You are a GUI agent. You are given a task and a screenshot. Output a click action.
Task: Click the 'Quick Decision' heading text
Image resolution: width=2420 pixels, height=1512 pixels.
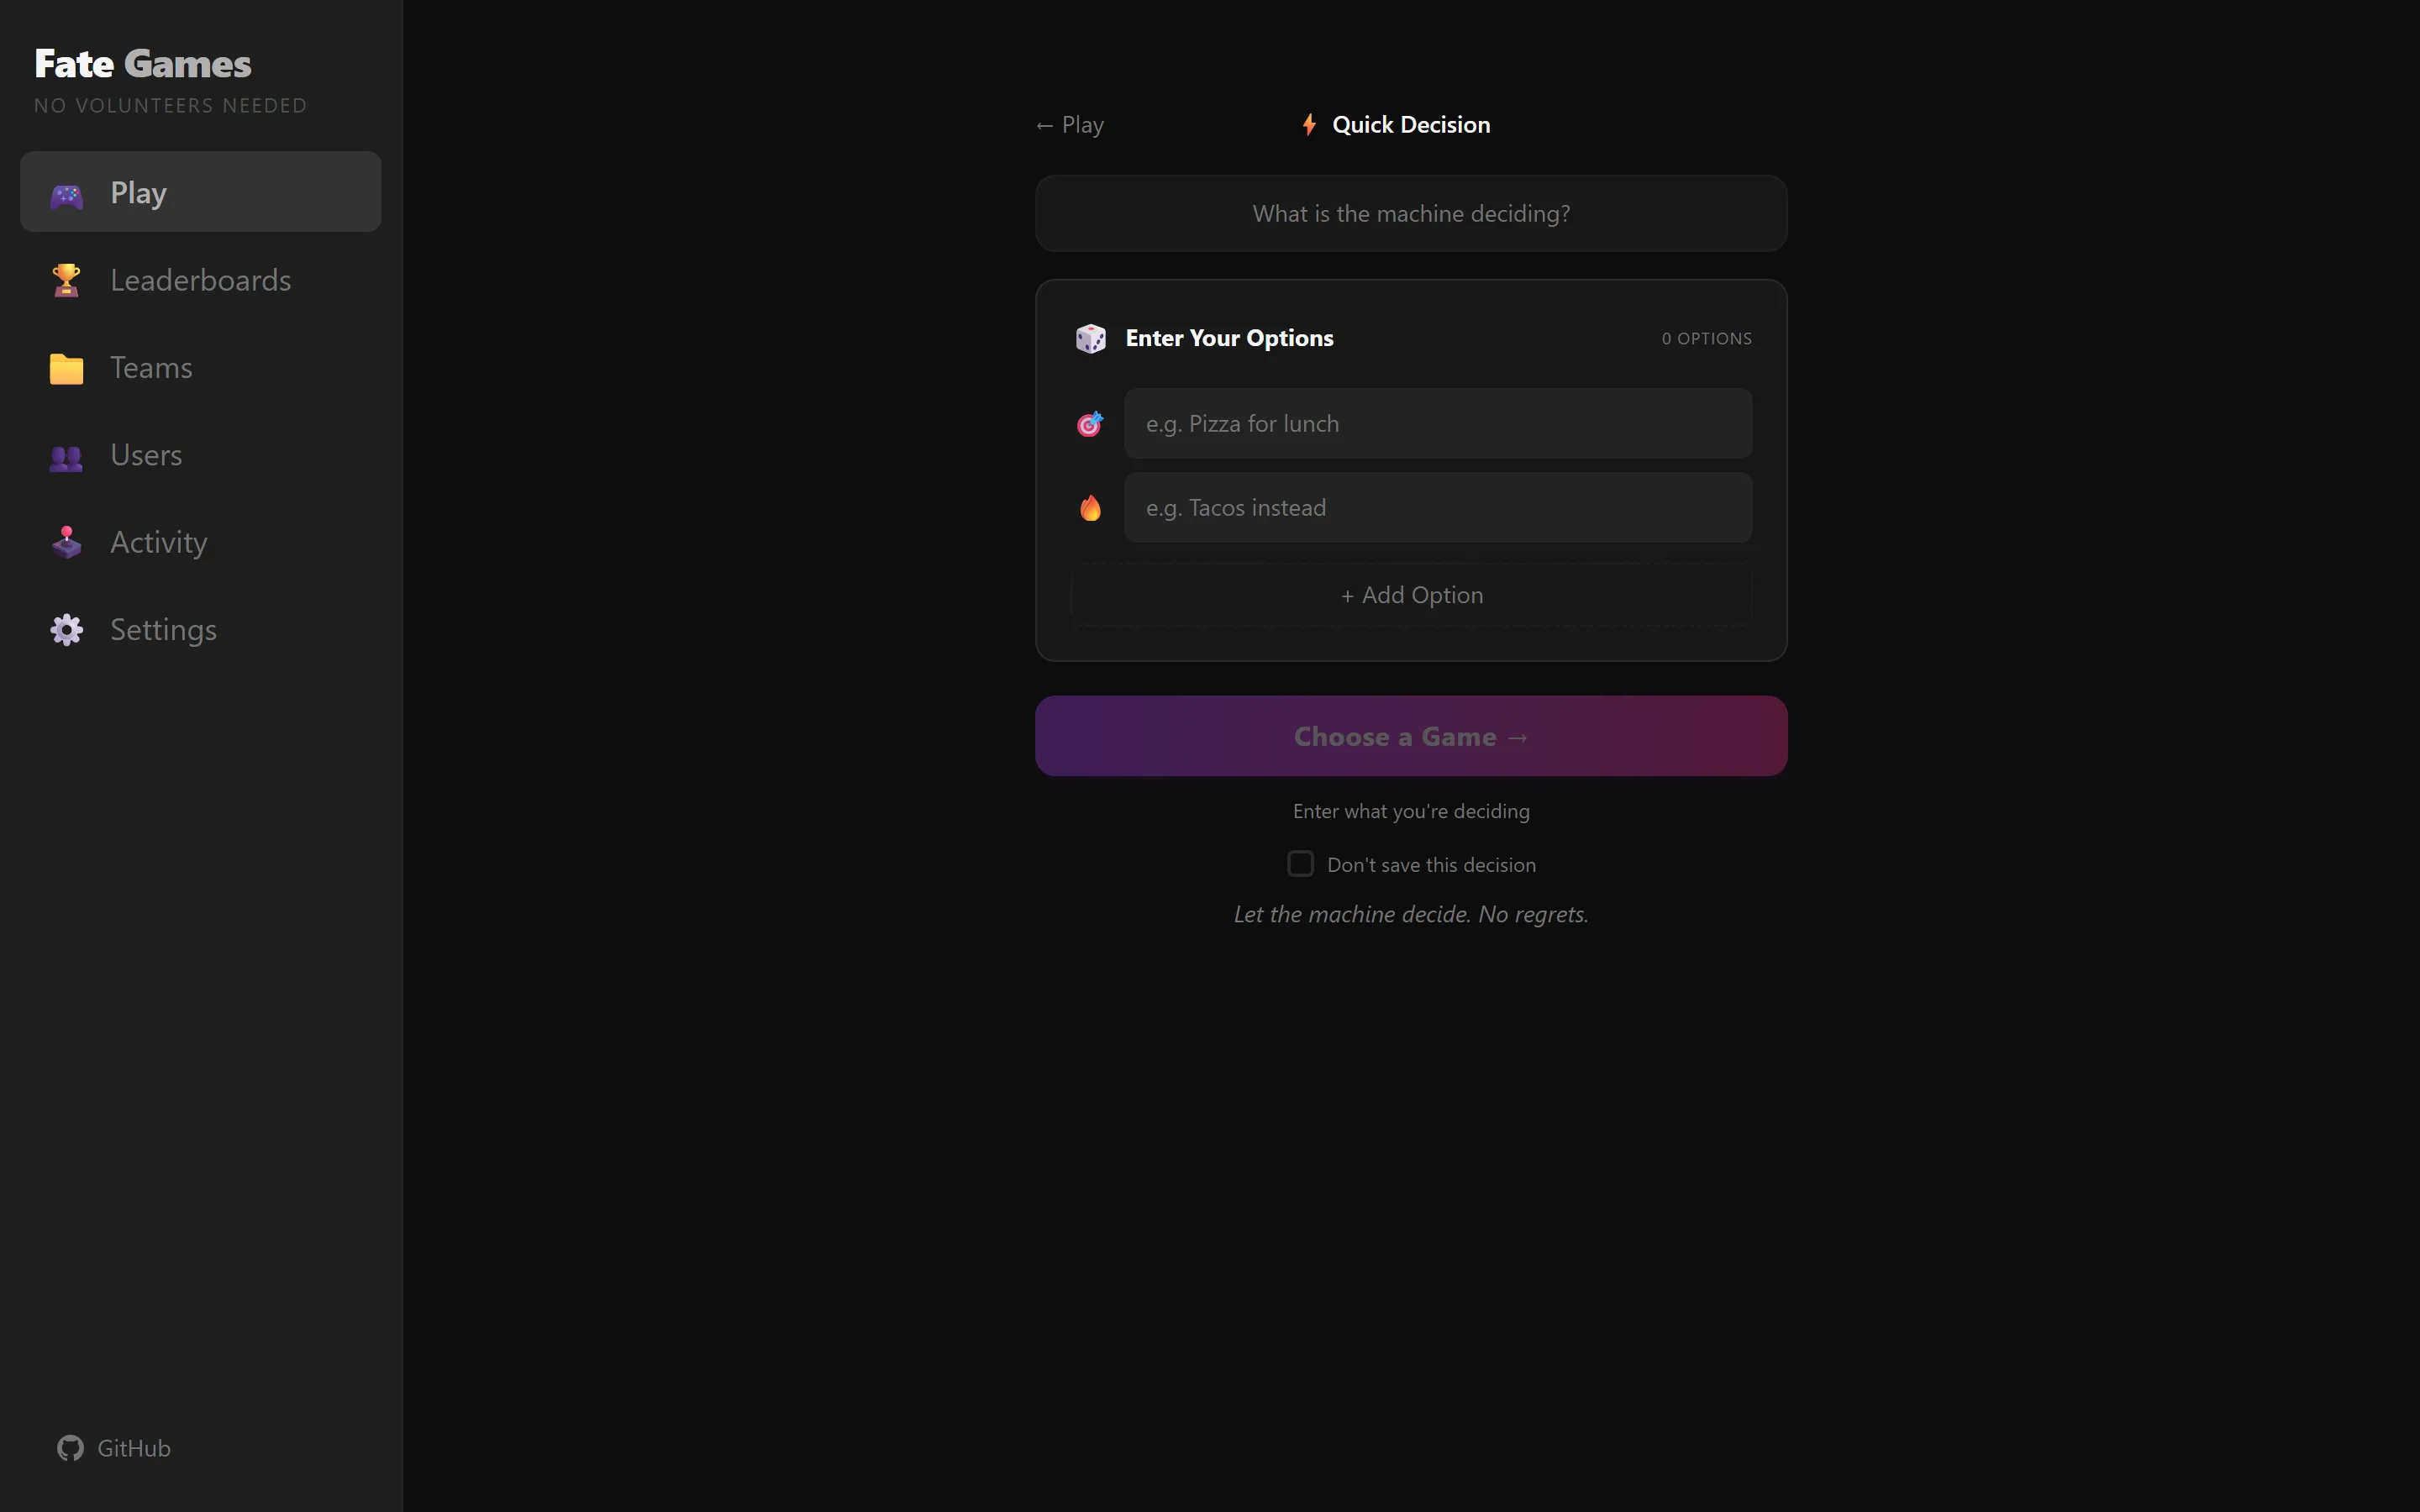[1411, 125]
